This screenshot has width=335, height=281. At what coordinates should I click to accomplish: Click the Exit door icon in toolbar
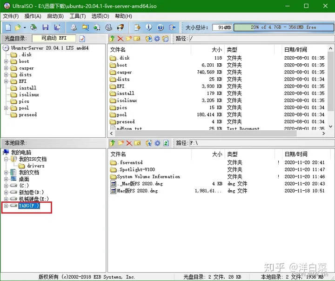[x=172, y=27]
